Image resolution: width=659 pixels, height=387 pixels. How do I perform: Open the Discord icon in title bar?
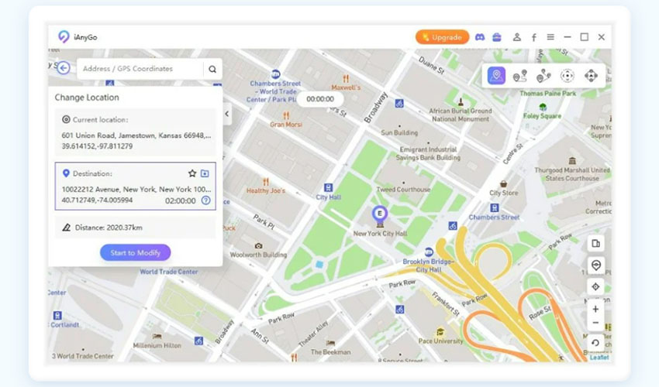coord(480,37)
